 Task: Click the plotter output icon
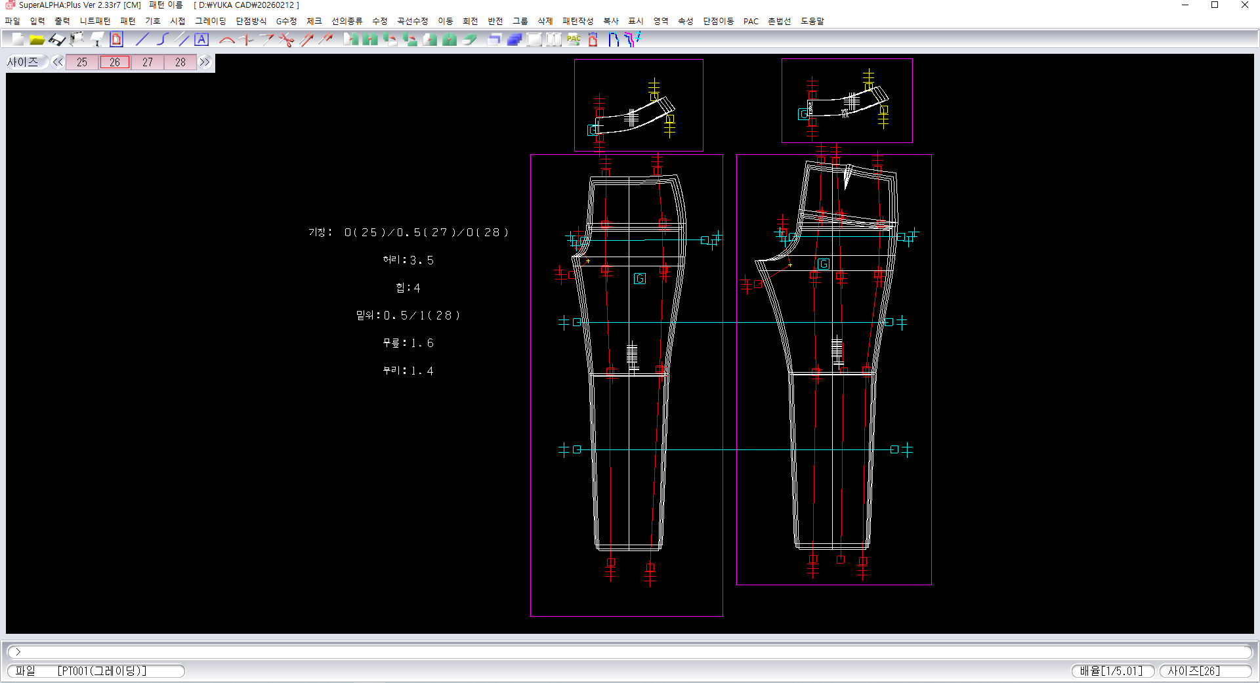(77, 39)
